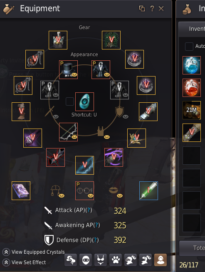Screen dimensions: 205x272
Task: Open the paw print pet button
Action: click(x=116, y=260)
